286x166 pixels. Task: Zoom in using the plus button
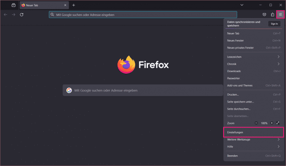tap(272, 123)
